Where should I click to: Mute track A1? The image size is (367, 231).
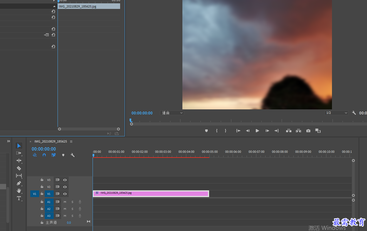click(65, 202)
